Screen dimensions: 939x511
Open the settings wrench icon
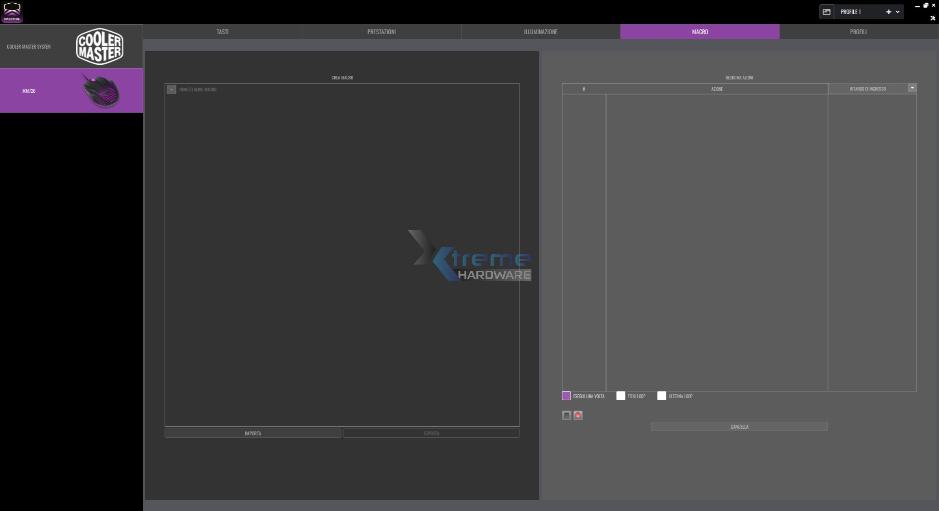932,18
